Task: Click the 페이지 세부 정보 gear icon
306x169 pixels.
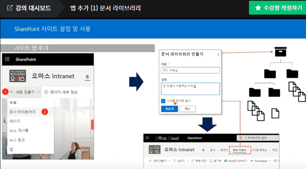Action: tap(46, 92)
